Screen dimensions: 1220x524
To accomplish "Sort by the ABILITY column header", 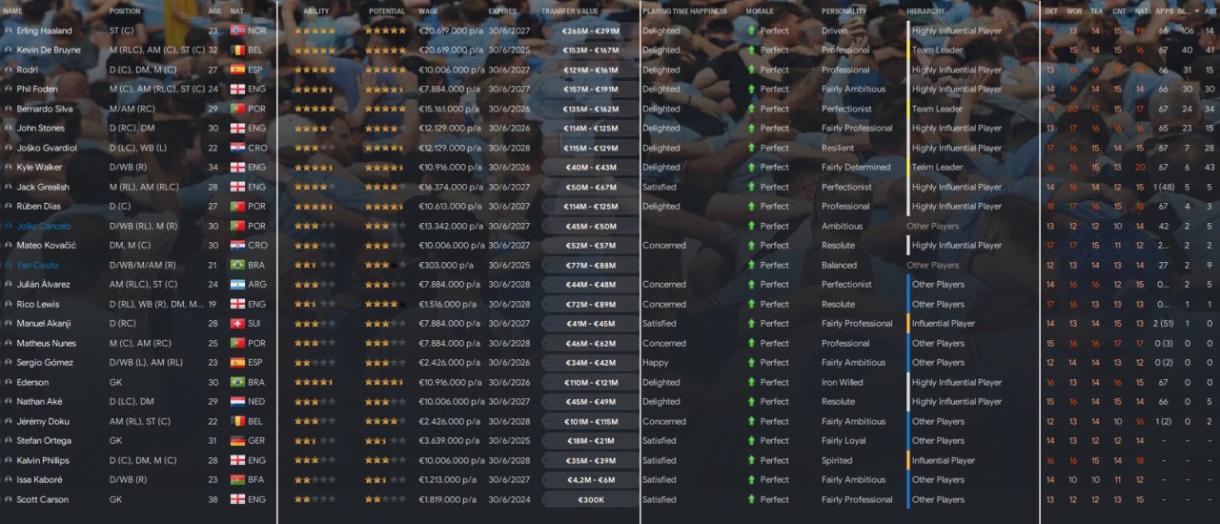I will (x=315, y=10).
